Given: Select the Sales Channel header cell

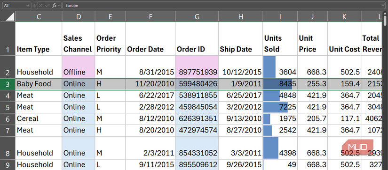Looking at the screenshot, I should click(79, 39).
